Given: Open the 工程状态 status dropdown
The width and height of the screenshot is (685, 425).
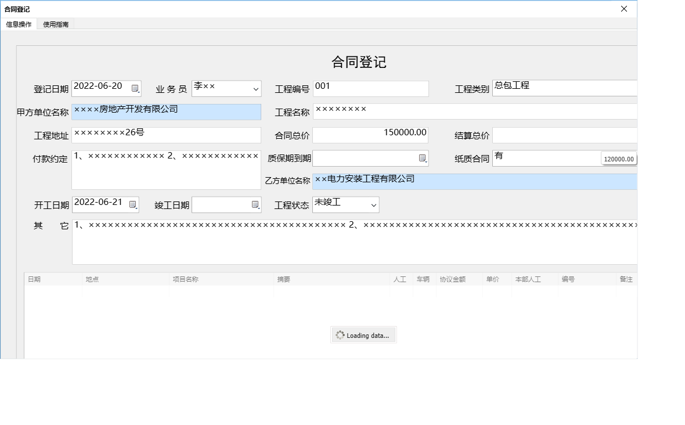Looking at the screenshot, I should [x=373, y=204].
